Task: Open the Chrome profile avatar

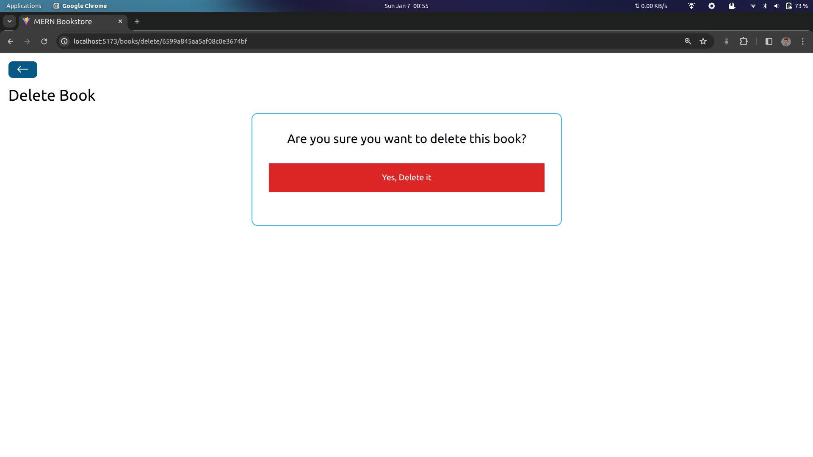Action: pyautogui.click(x=786, y=41)
